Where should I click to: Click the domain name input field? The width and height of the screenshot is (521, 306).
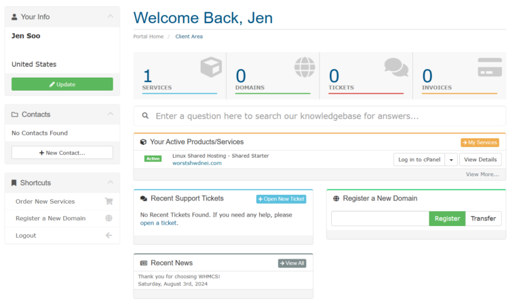[x=380, y=219]
